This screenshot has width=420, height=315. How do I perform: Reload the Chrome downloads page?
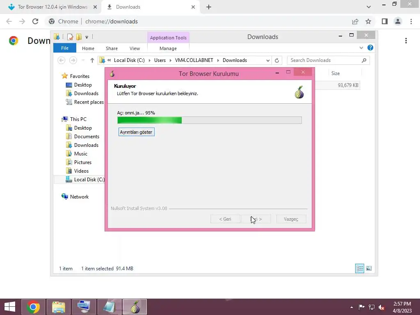coord(35,21)
